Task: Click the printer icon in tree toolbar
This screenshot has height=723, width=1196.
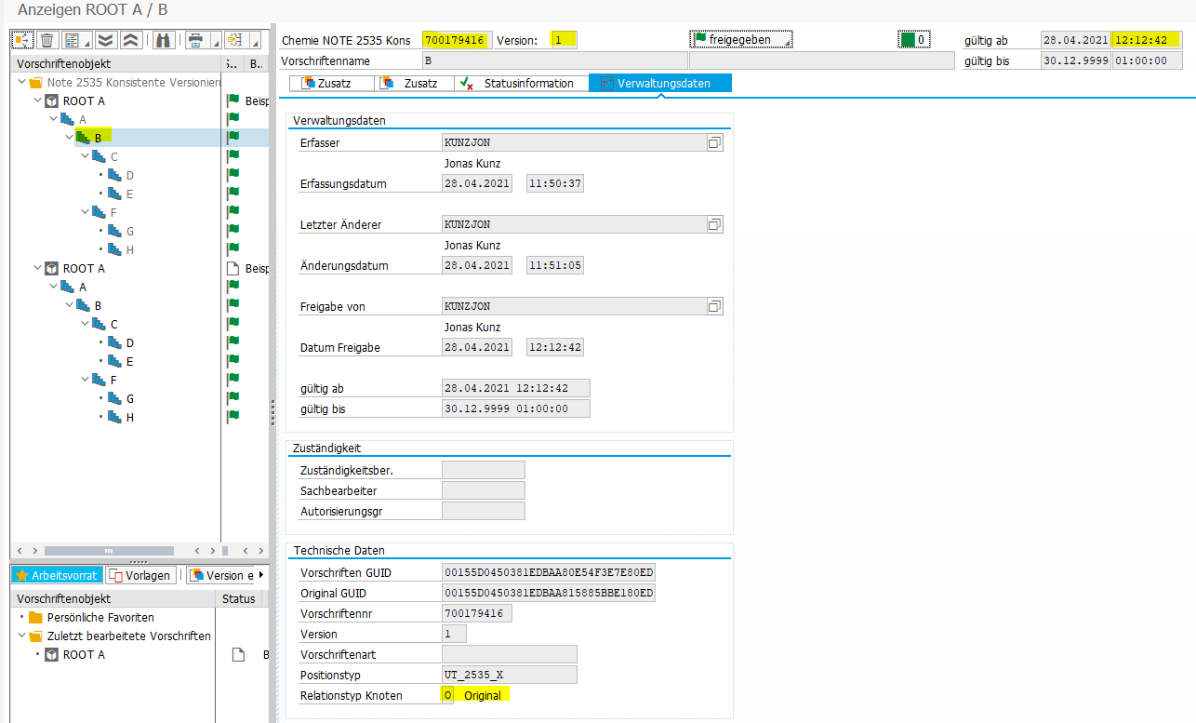Action: pyautogui.click(x=195, y=40)
